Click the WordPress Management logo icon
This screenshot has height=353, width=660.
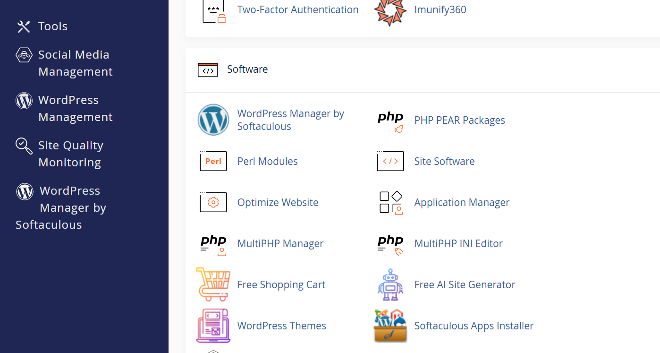(x=24, y=100)
